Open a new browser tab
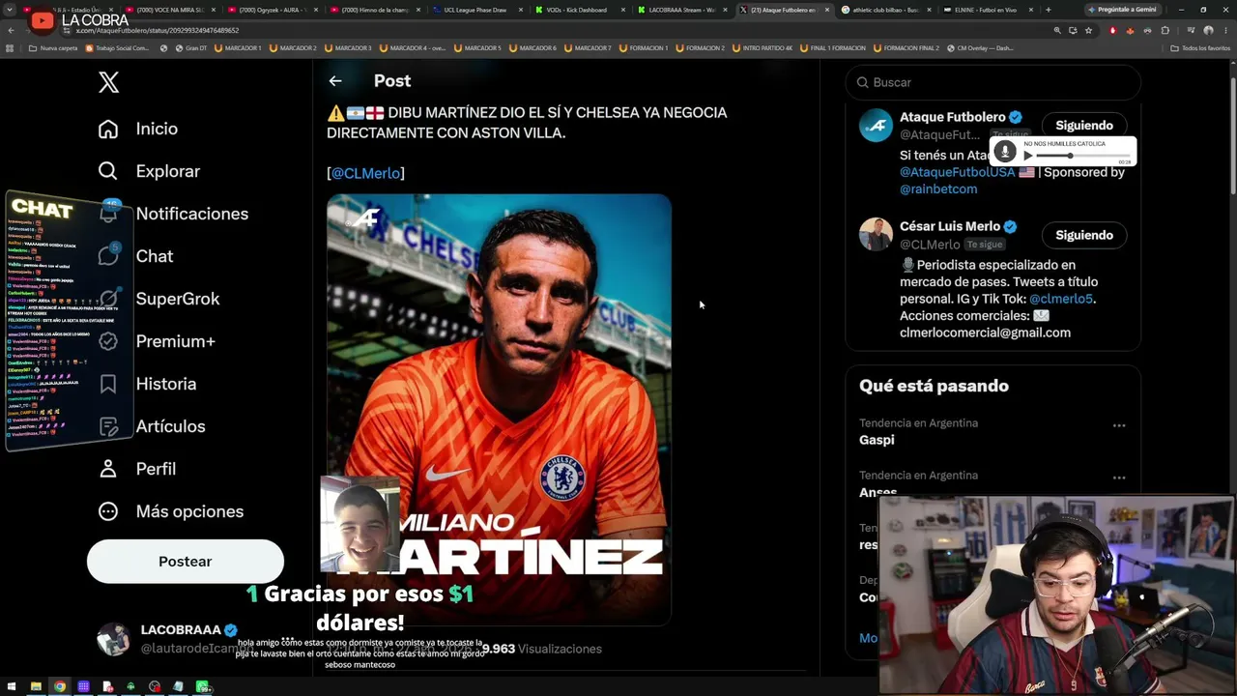Screen dimensions: 1237x696 click(1048, 10)
